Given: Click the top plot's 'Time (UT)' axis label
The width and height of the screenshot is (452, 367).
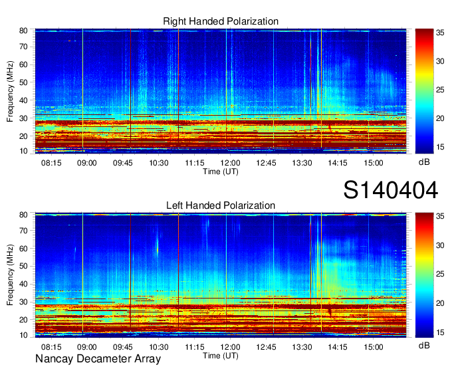Looking at the screenshot, I should point(221,172).
